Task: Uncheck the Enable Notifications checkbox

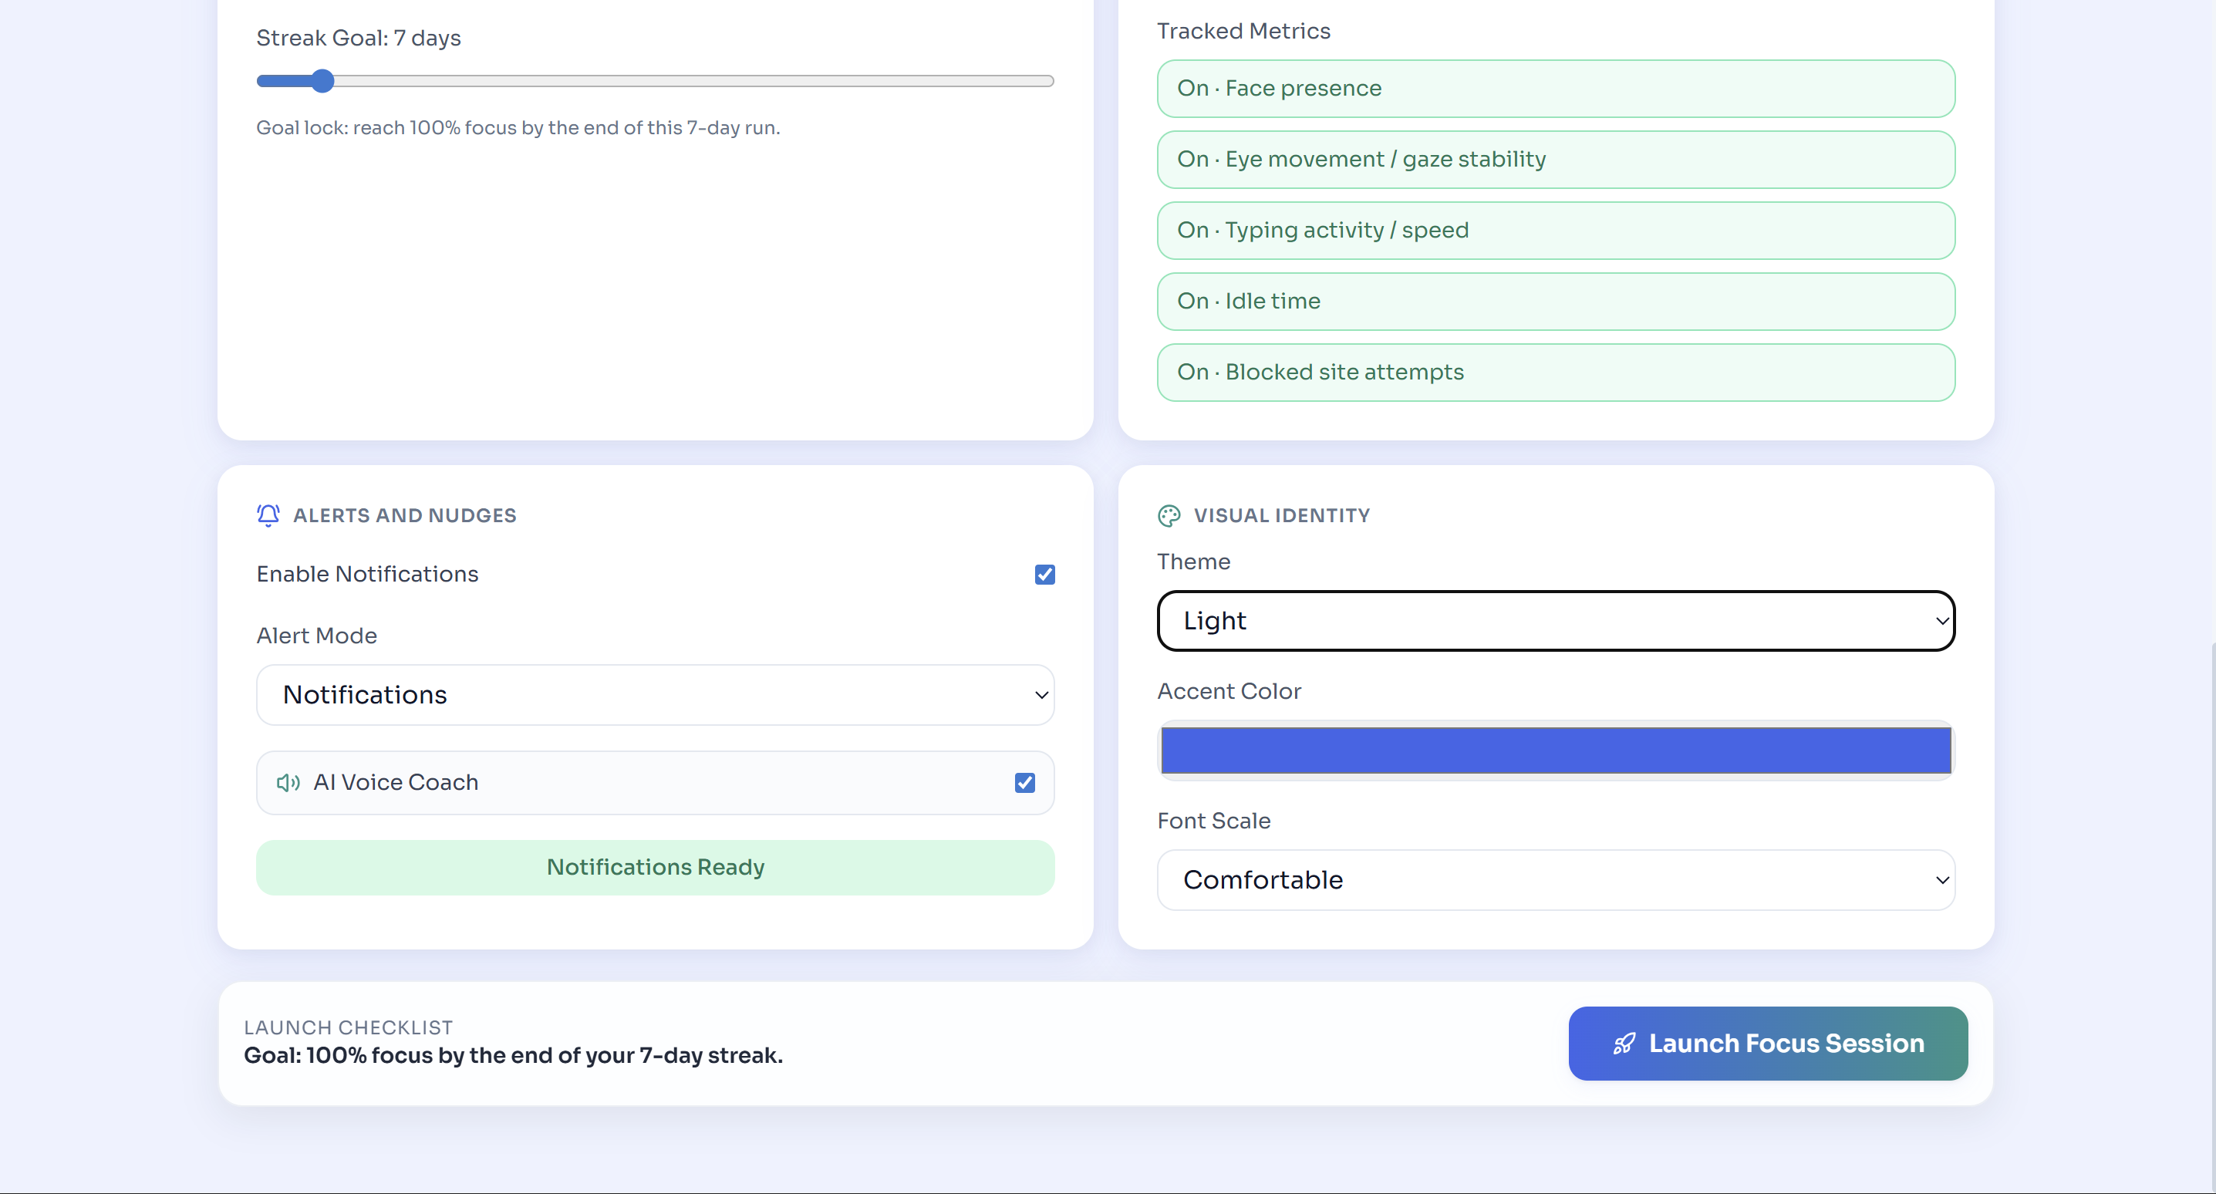Action: [x=1044, y=575]
